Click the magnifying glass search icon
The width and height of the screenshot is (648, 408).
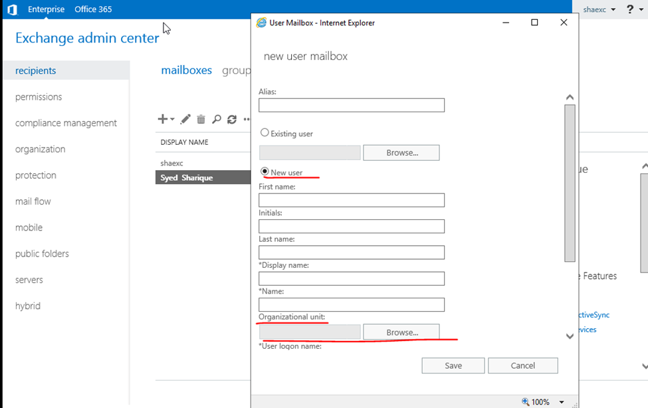pos(216,120)
